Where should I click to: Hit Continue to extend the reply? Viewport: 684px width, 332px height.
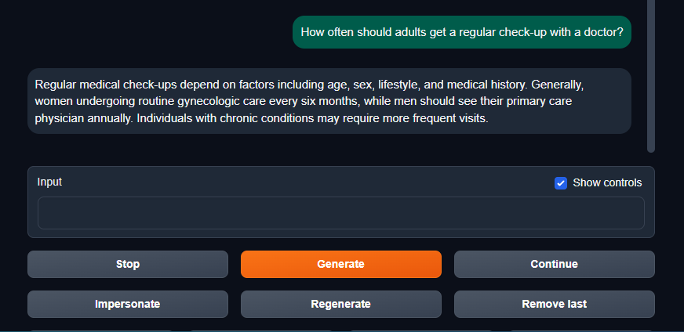click(x=554, y=264)
